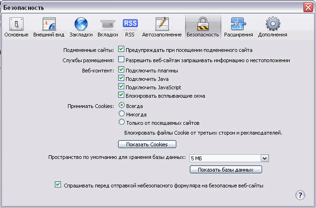Screen dimensions: 316x208
Task: Click the help question mark button
Action: point(301,195)
